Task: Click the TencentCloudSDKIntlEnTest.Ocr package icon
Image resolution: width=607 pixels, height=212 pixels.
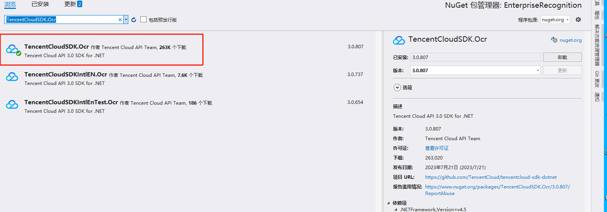Action: point(12,105)
